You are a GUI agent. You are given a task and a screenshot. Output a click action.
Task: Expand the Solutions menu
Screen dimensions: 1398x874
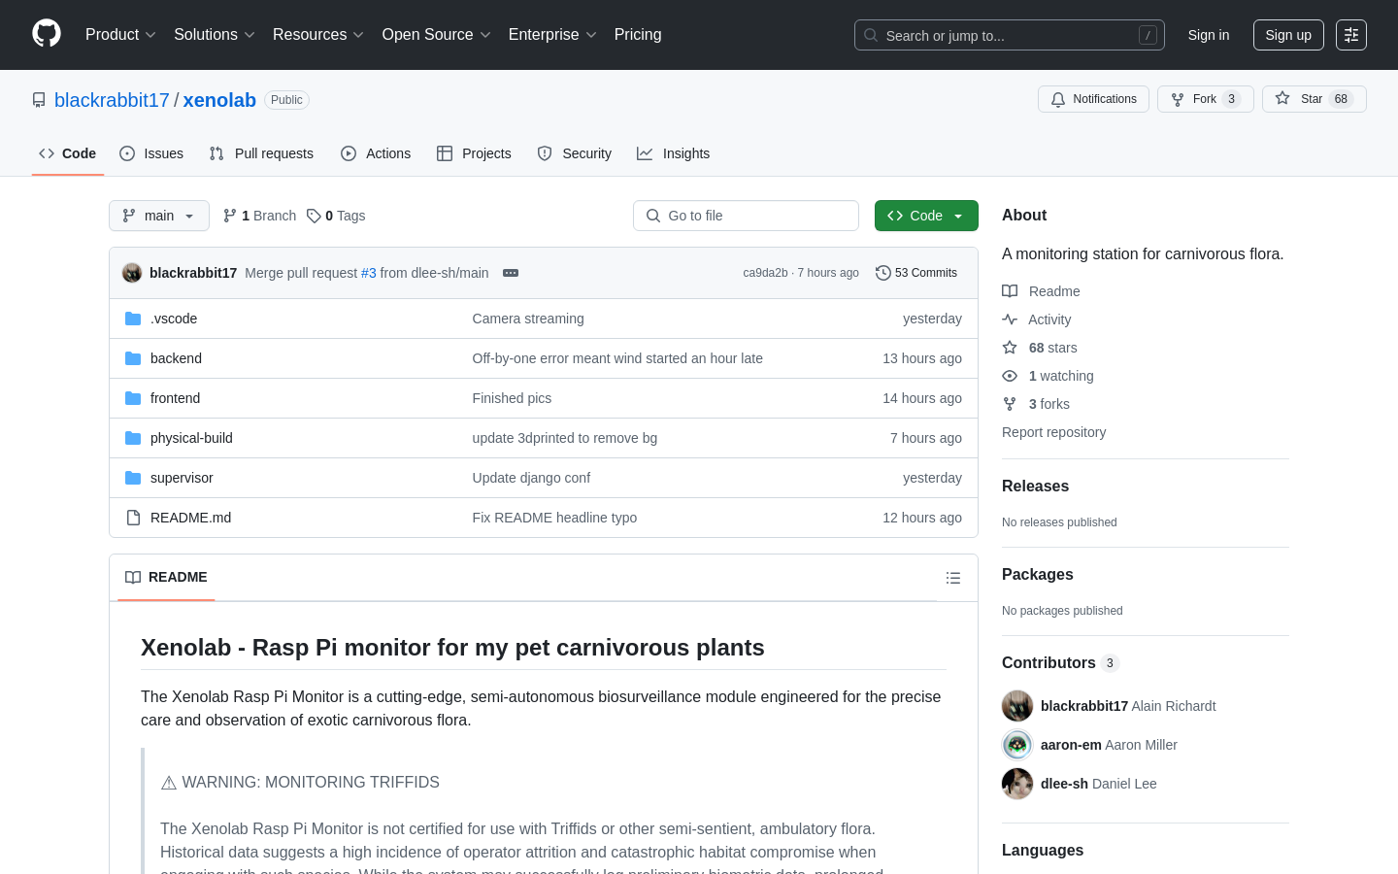coord(214,34)
